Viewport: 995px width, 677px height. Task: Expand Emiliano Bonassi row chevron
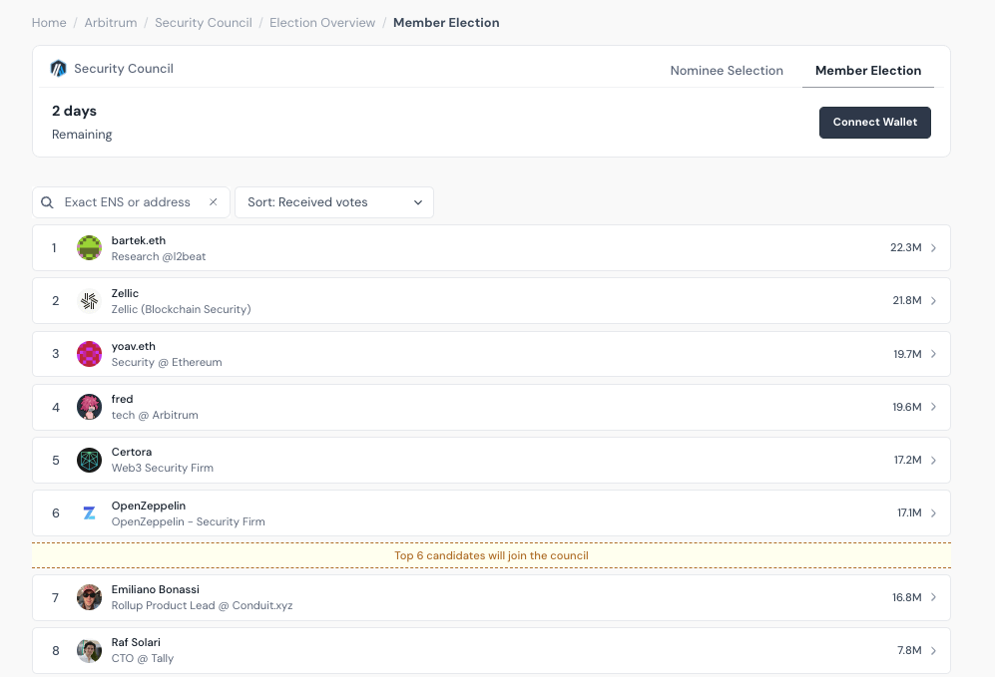click(933, 597)
